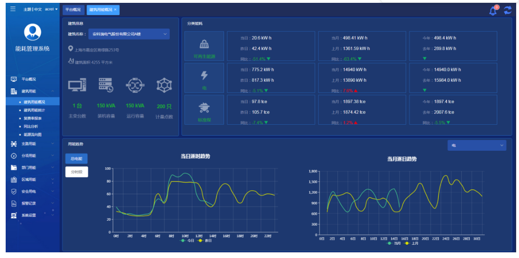Click the user avatar icon
Screen dimensions: 519x258
click(x=33, y=32)
